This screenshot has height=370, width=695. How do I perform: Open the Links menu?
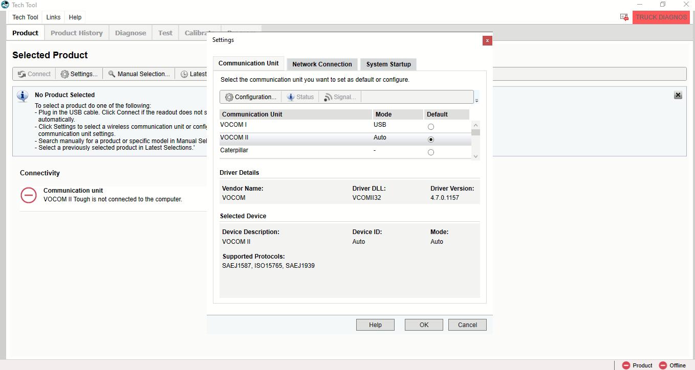coord(53,17)
